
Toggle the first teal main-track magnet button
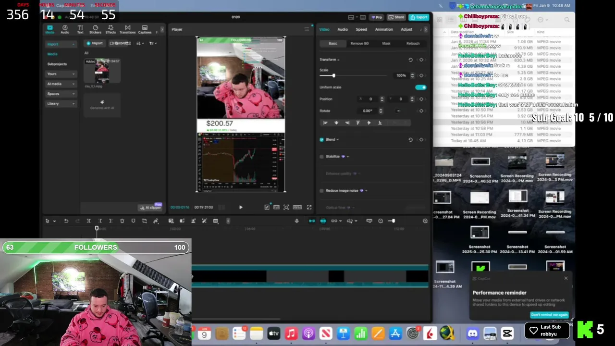312,221
